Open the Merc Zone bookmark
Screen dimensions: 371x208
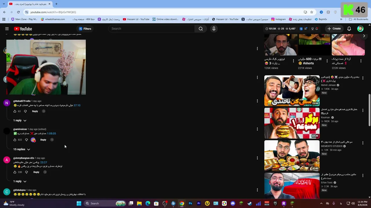coord(24,19)
